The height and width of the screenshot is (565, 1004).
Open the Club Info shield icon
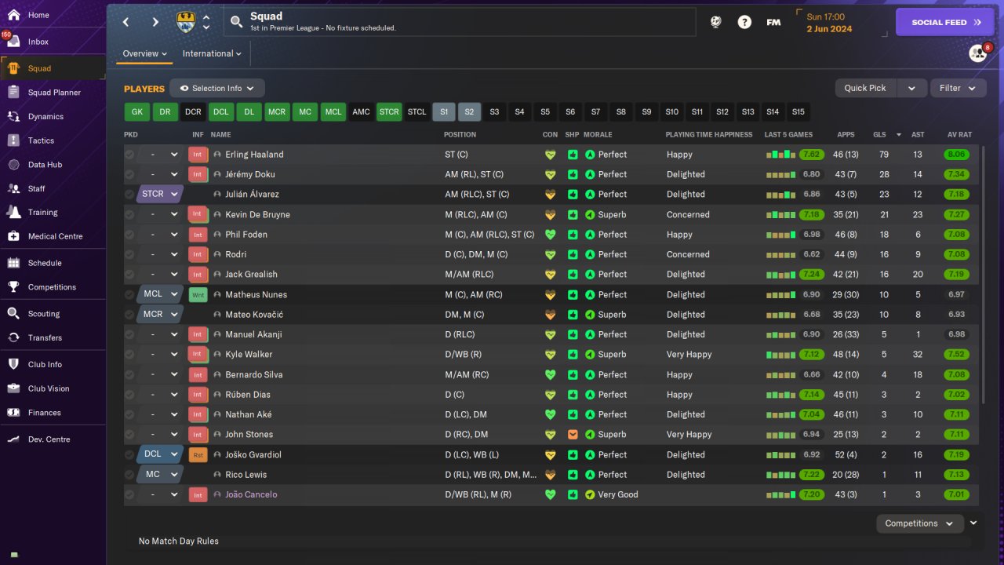13,364
